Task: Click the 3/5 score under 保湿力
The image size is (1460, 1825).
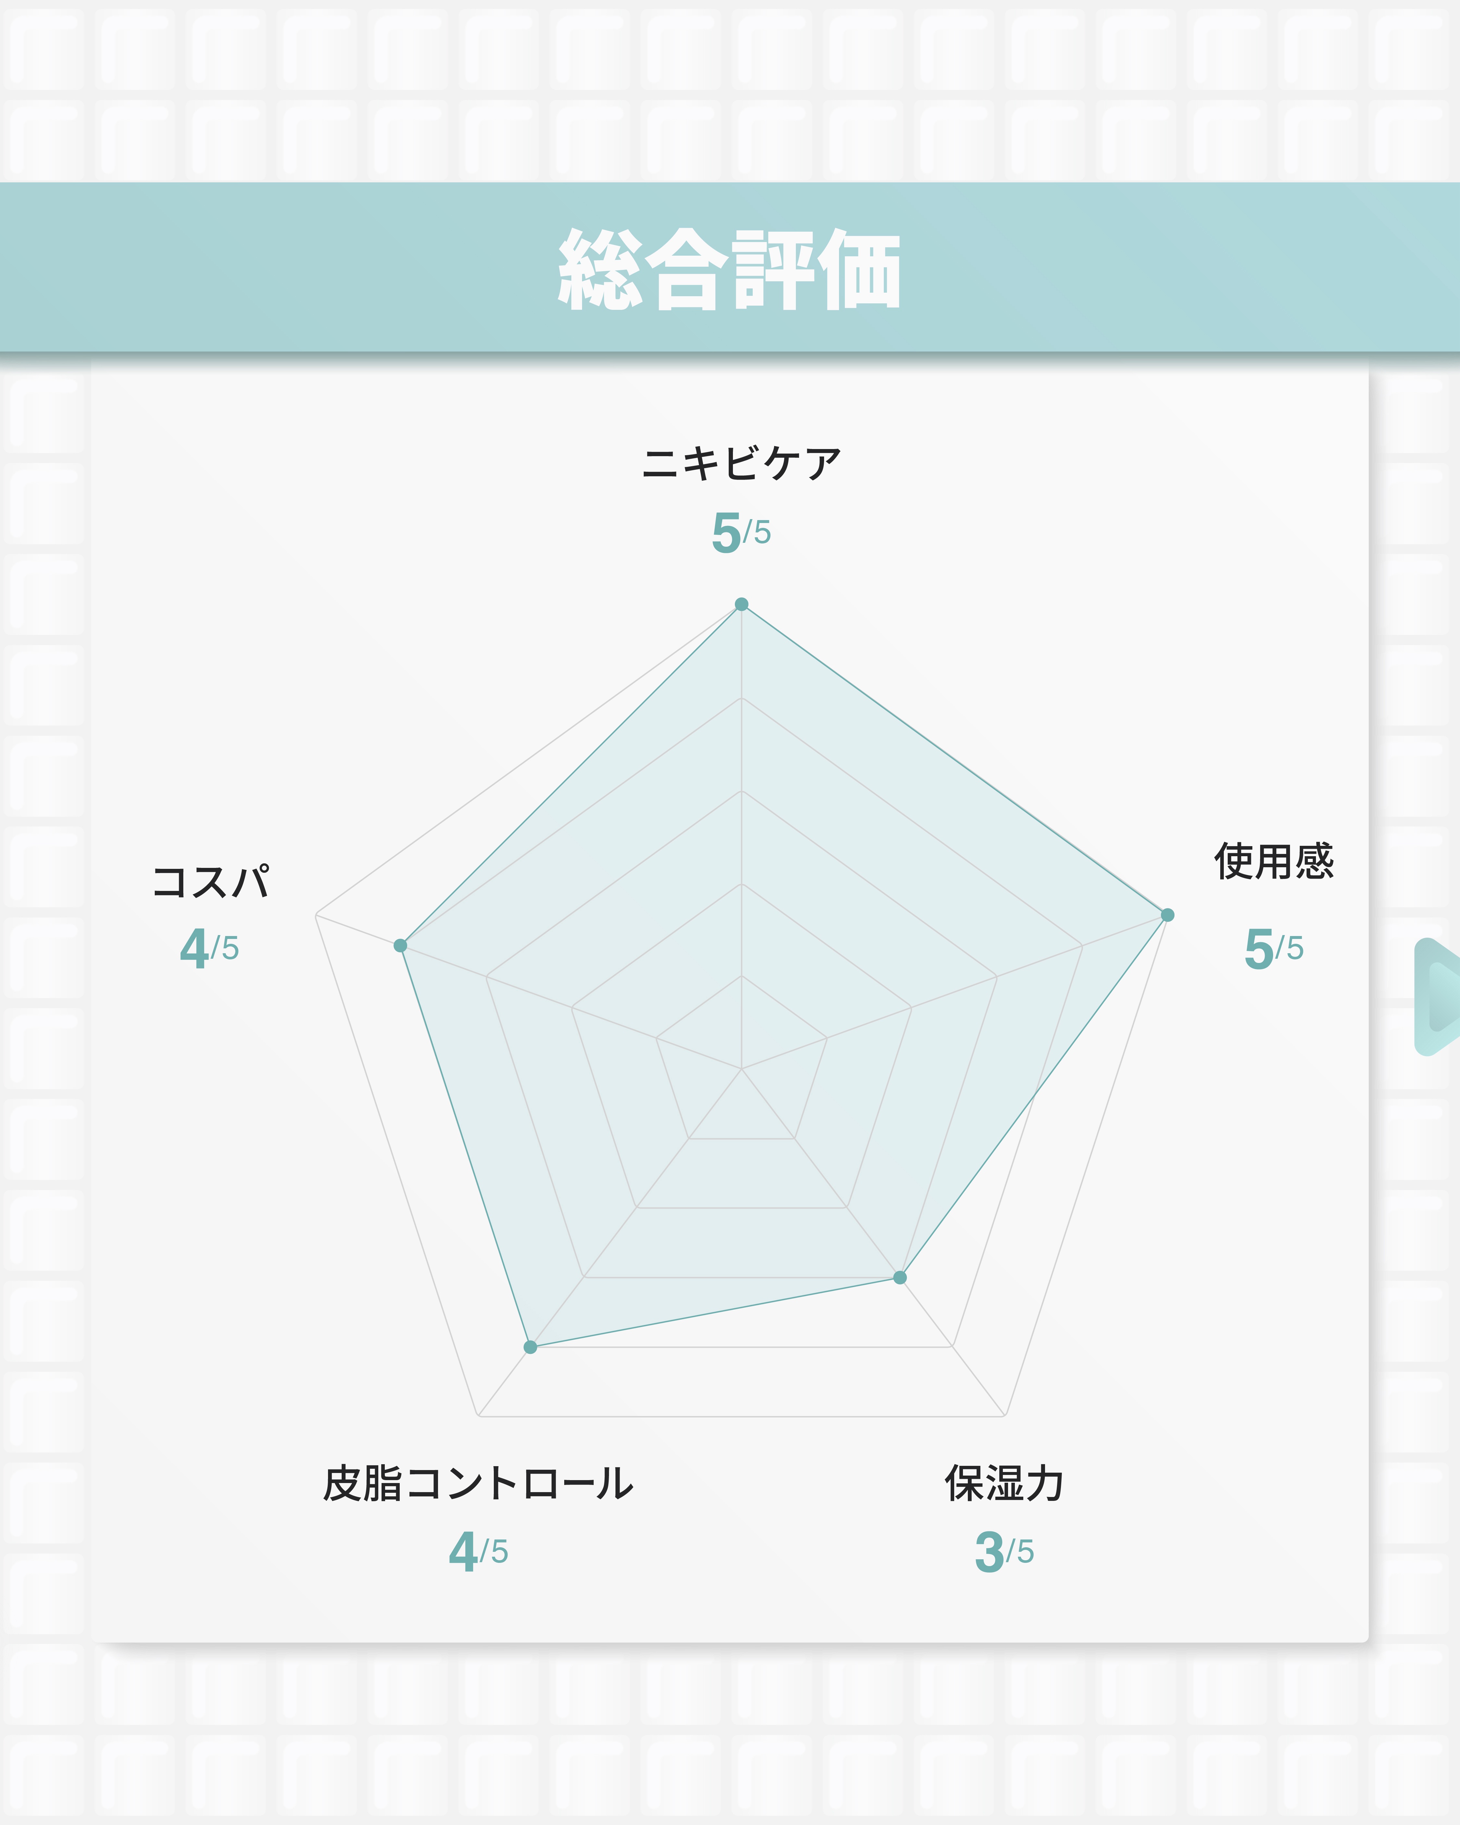Action: 1005,1551
